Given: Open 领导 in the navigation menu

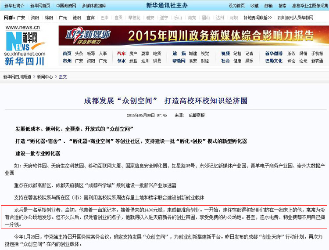Looking at the screenshot, I should [x=91, y=54].
